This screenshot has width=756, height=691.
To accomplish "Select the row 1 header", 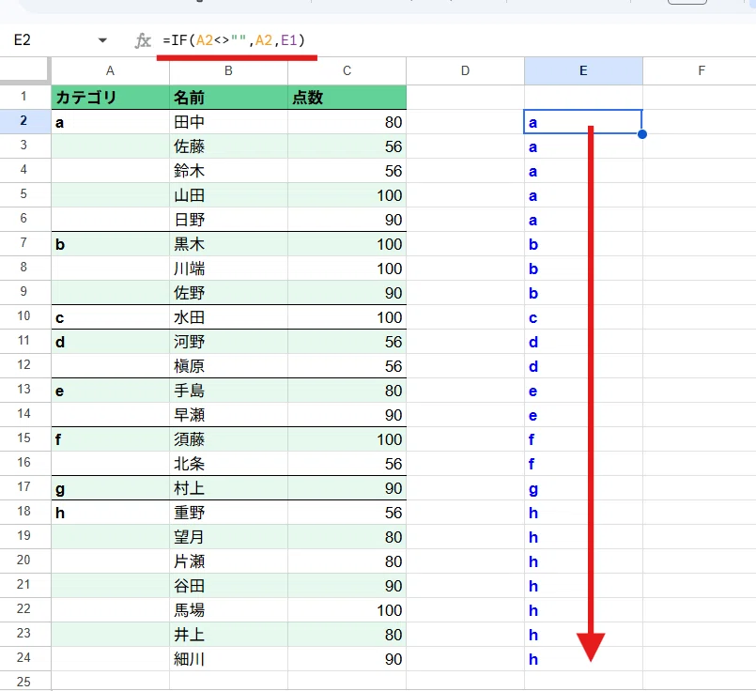I will (23, 97).
